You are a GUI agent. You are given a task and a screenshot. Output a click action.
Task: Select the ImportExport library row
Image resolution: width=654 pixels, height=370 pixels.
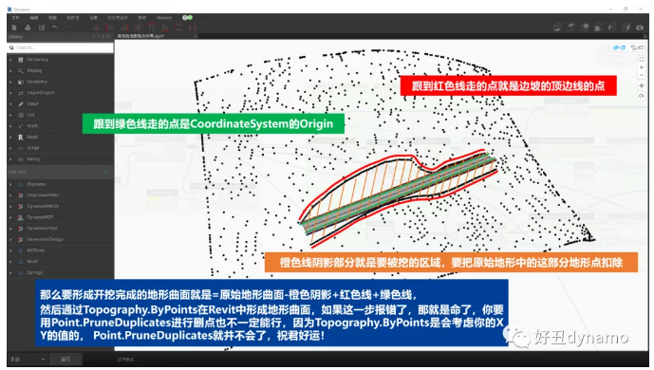click(60, 93)
